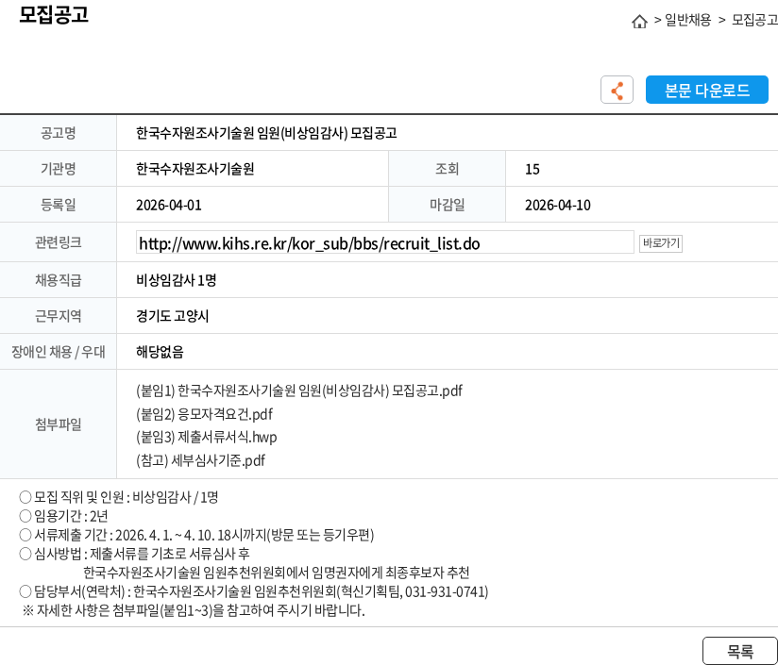Screen dimensions: 778x665
Task: Click registration date 2026-04-01
Action: coord(169,205)
